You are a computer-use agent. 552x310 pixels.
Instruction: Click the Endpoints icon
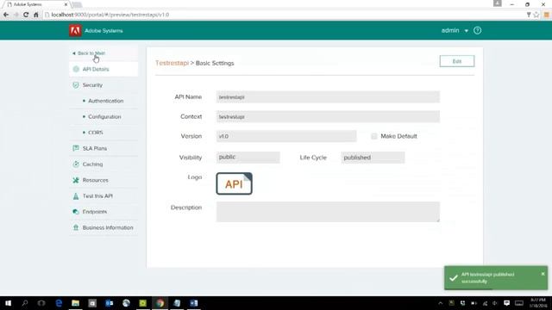pyautogui.click(x=76, y=212)
